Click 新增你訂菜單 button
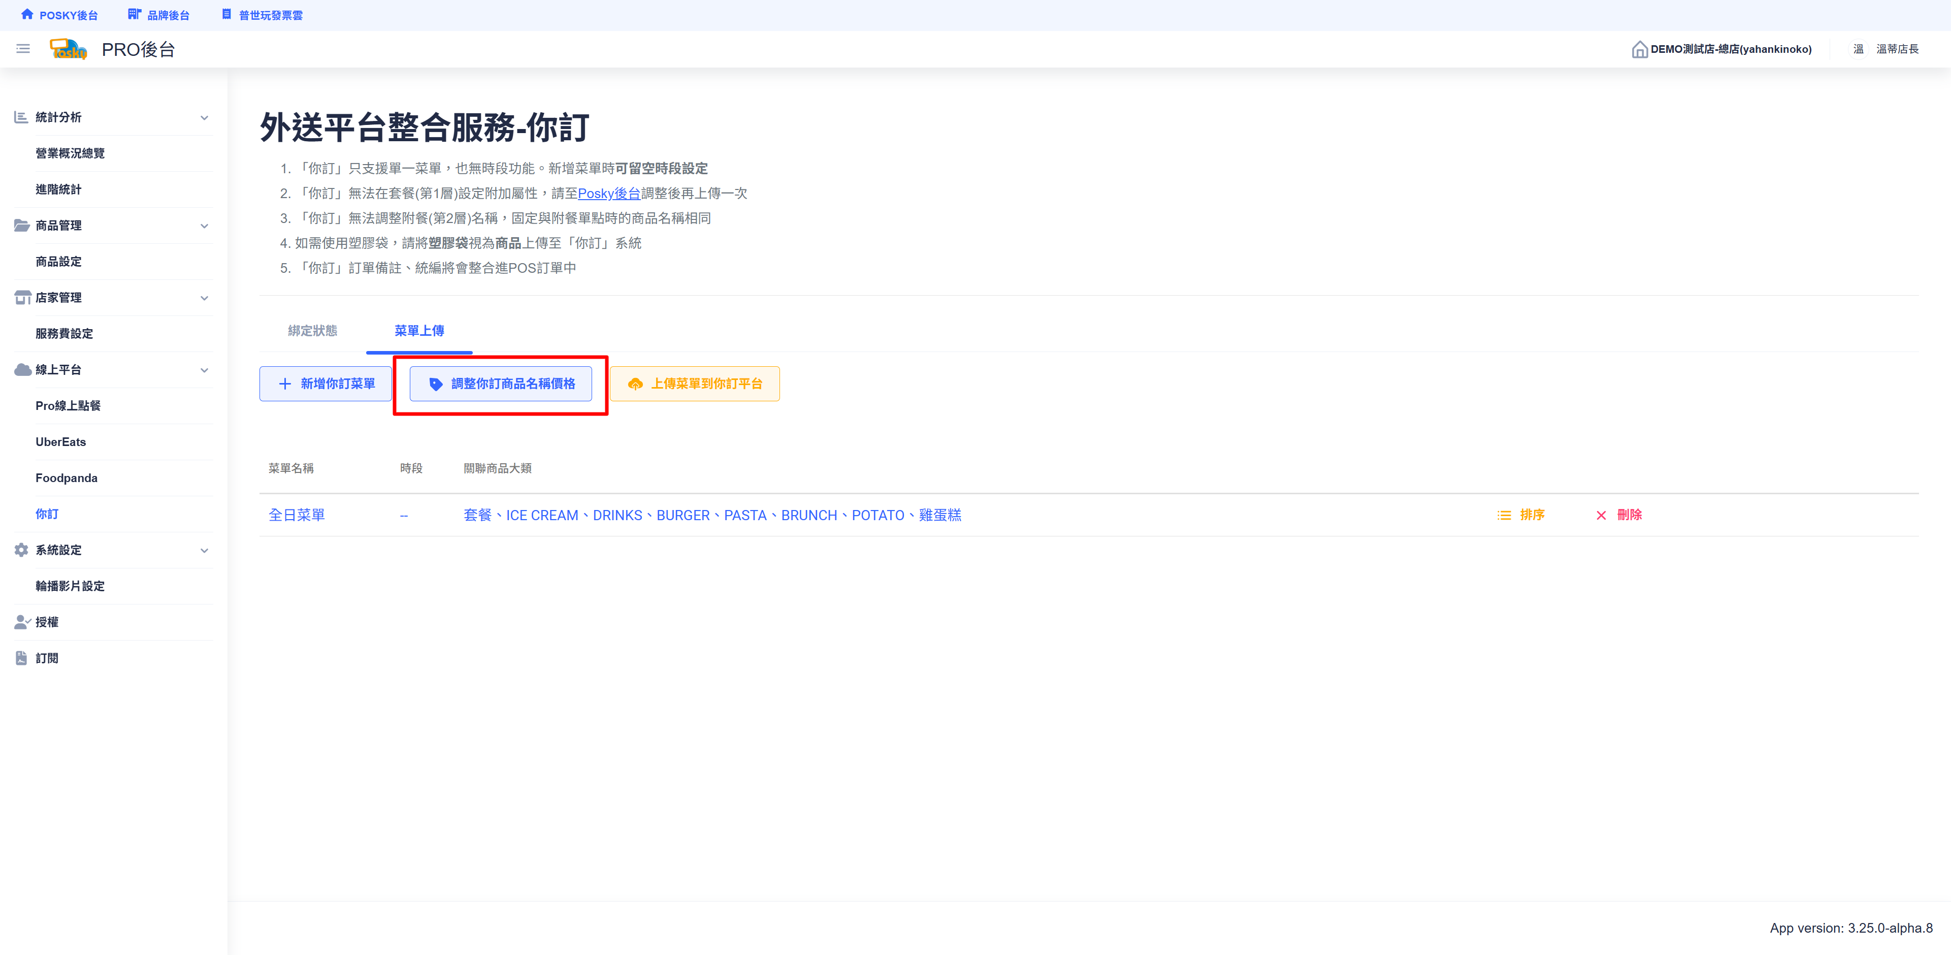Image resolution: width=1951 pixels, height=955 pixels. tap(326, 384)
